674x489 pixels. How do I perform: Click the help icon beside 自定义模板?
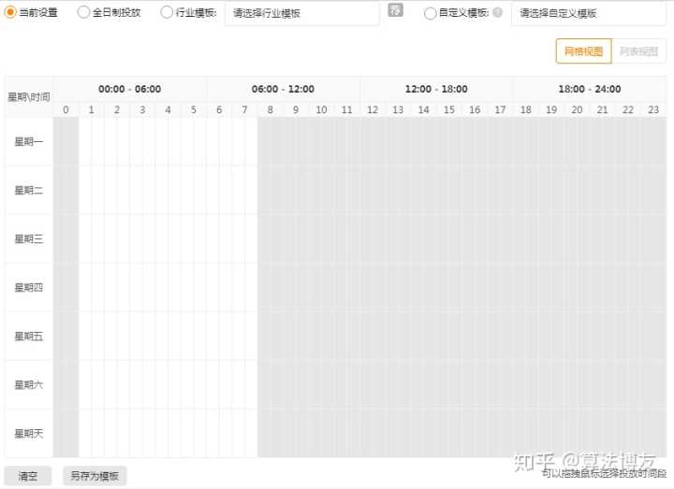pos(497,13)
